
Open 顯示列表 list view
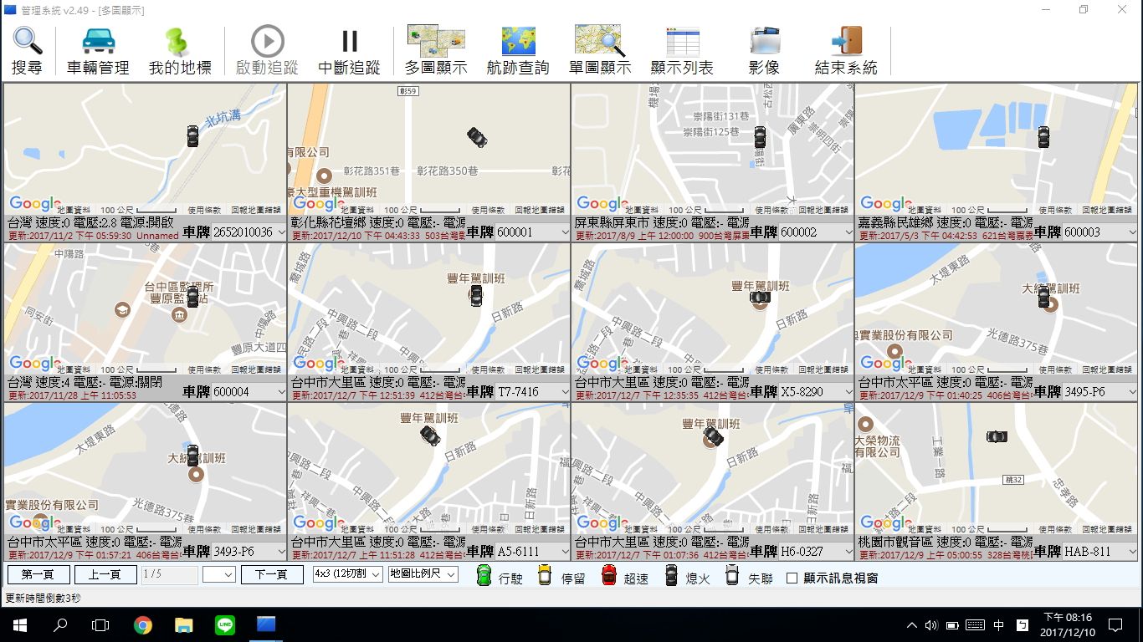coord(682,42)
